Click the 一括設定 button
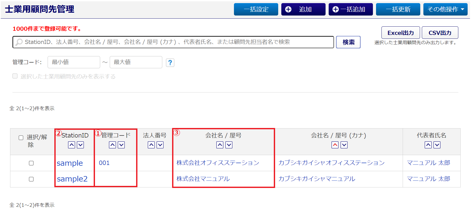Viewport: 471px width, 212px height. click(256, 9)
